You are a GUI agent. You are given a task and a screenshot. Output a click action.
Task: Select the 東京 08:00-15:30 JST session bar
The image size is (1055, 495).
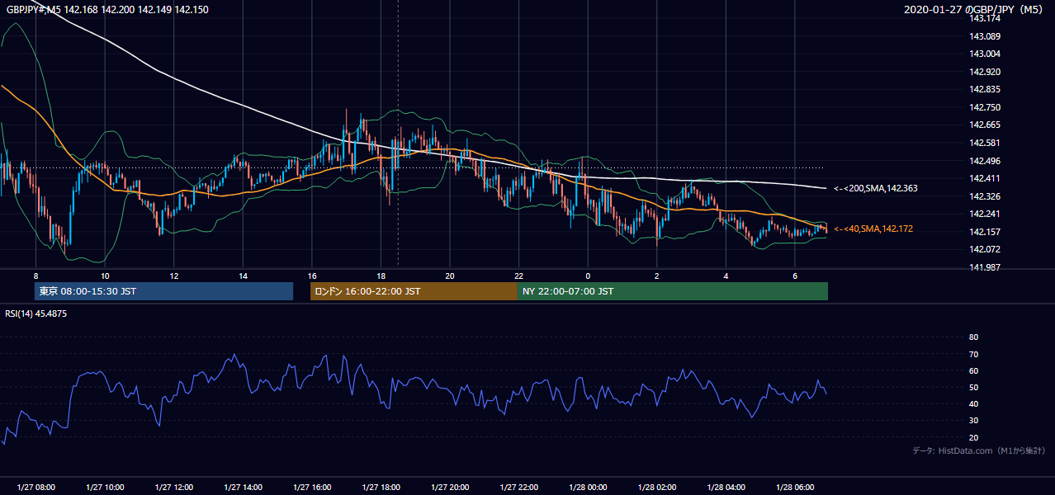(x=163, y=291)
